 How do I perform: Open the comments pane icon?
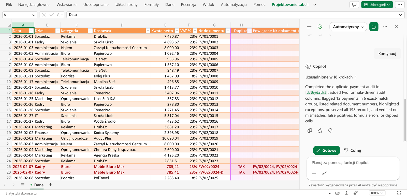(x=354, y=5)
